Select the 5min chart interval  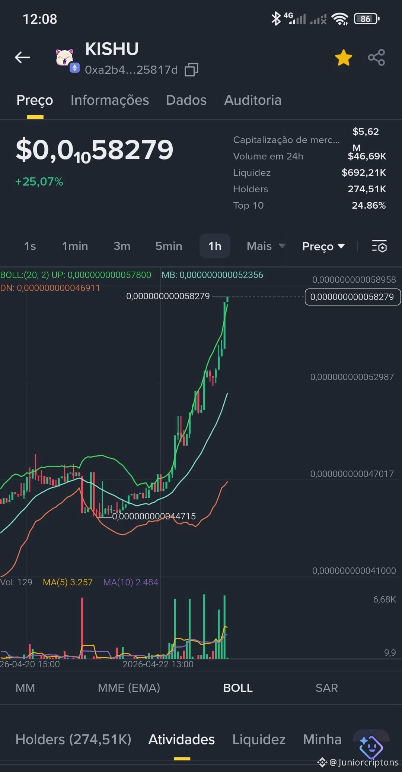coord(169,246)
